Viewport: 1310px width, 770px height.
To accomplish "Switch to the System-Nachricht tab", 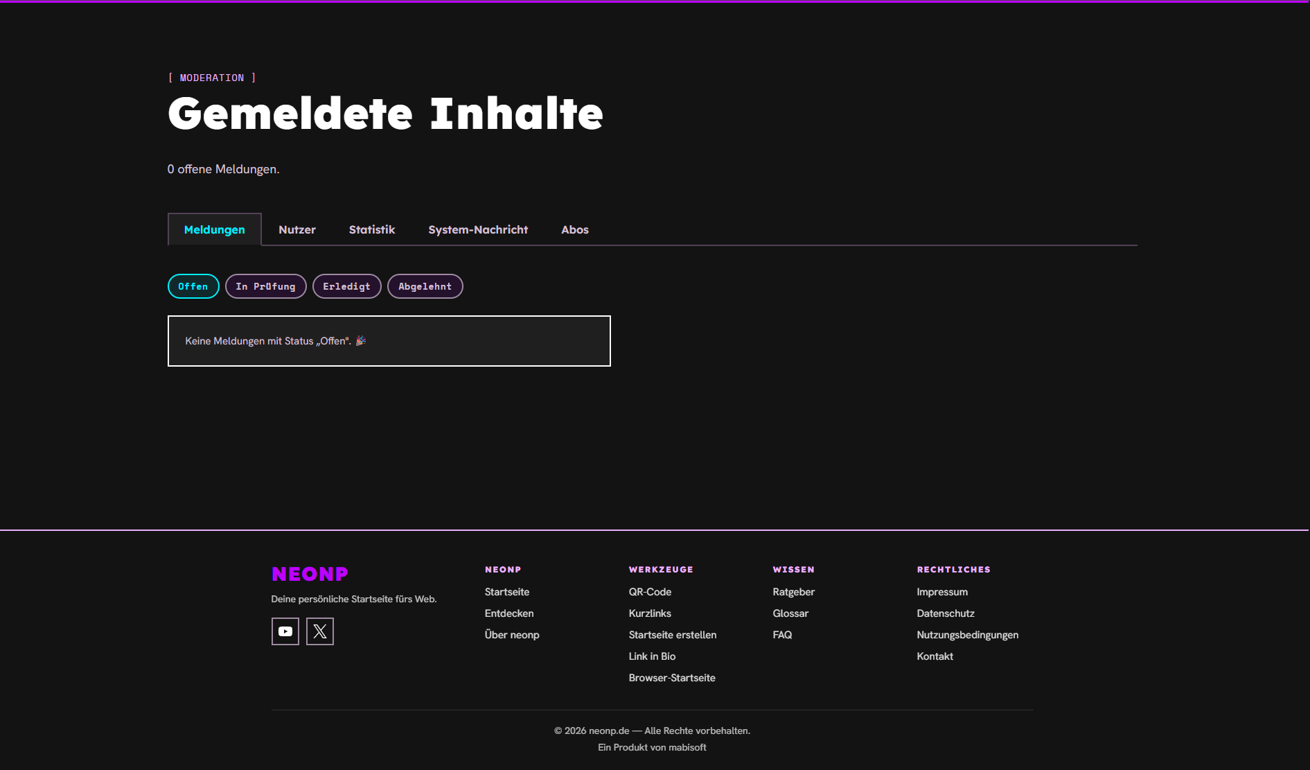I will [478, 229].
